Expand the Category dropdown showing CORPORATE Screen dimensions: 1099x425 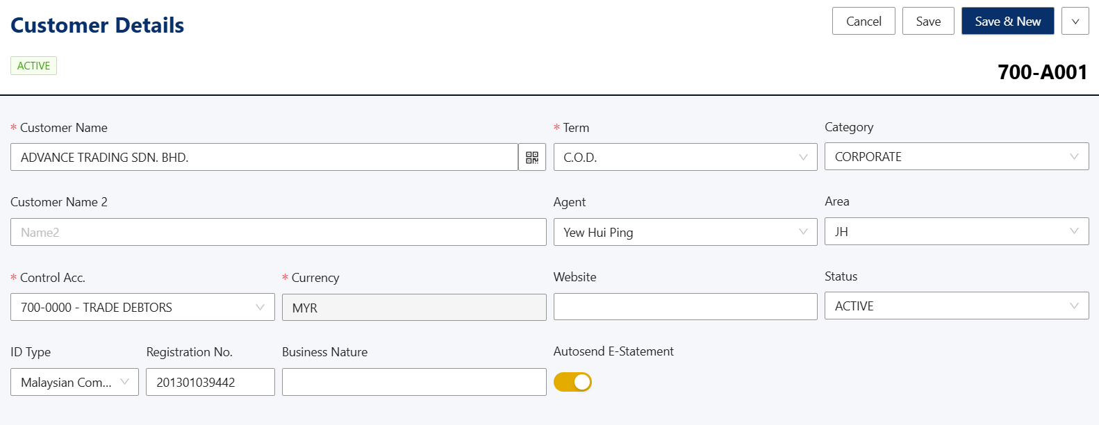click(956, 157)
